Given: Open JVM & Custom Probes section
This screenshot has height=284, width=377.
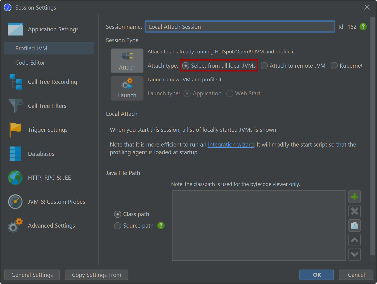Looking at the screenshot, I should click(x=56, y=202).
